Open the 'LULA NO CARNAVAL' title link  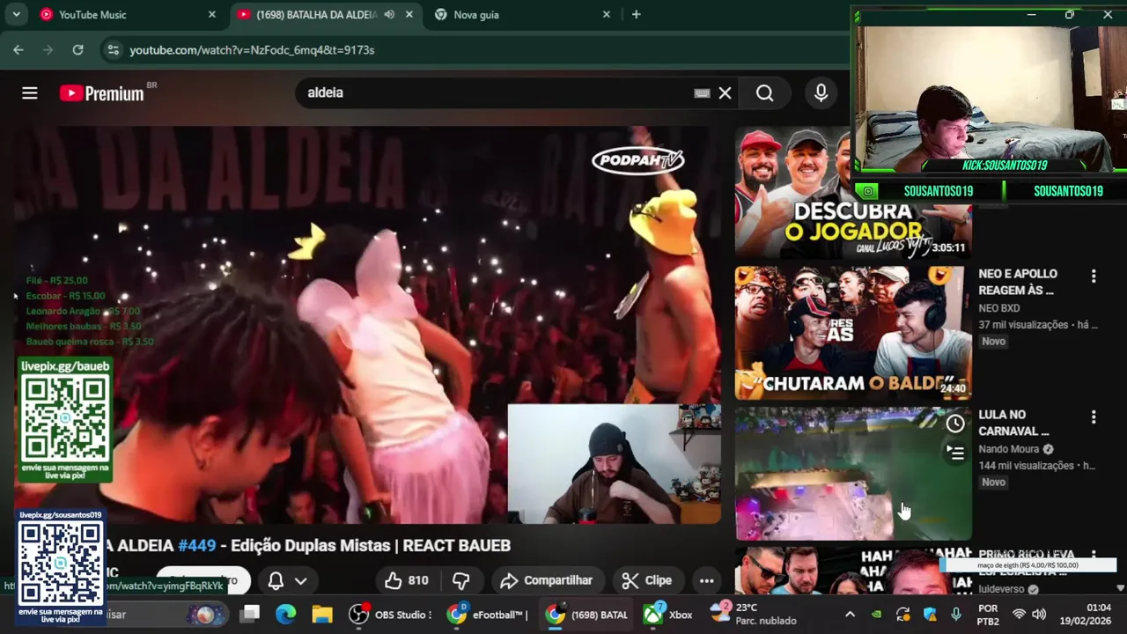click(1013, 423)
